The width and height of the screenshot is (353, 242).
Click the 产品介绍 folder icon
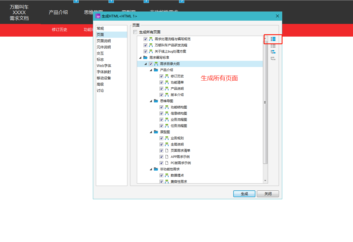156,70
